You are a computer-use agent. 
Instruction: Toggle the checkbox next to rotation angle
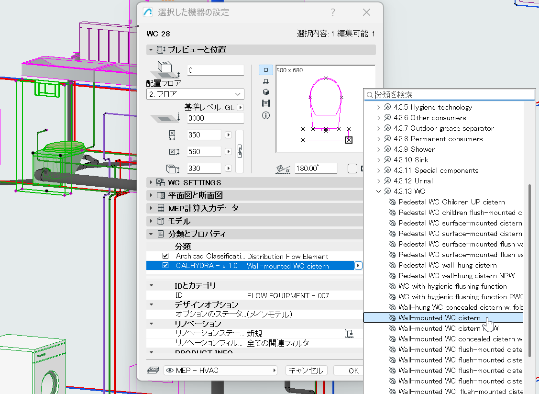click(352, 169)
